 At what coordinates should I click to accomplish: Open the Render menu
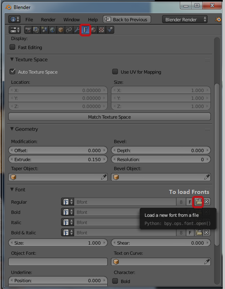click(x=48, y=20)
